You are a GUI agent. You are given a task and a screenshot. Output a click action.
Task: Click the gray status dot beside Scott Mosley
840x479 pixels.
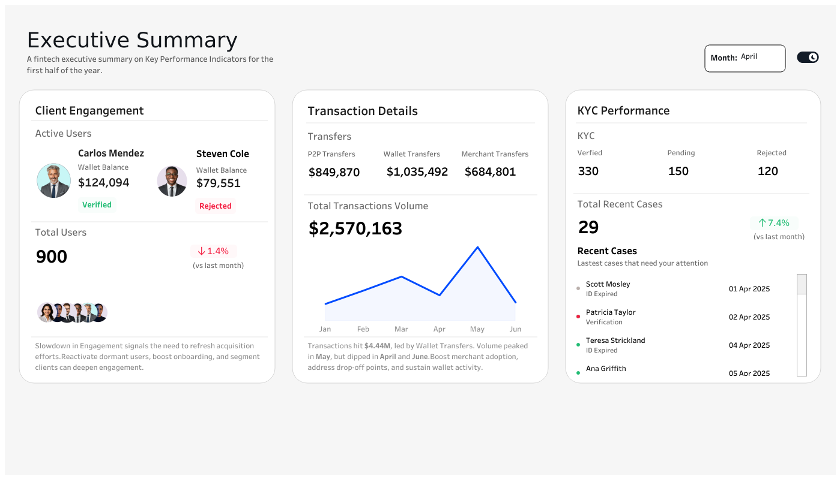tap(578, 288)
